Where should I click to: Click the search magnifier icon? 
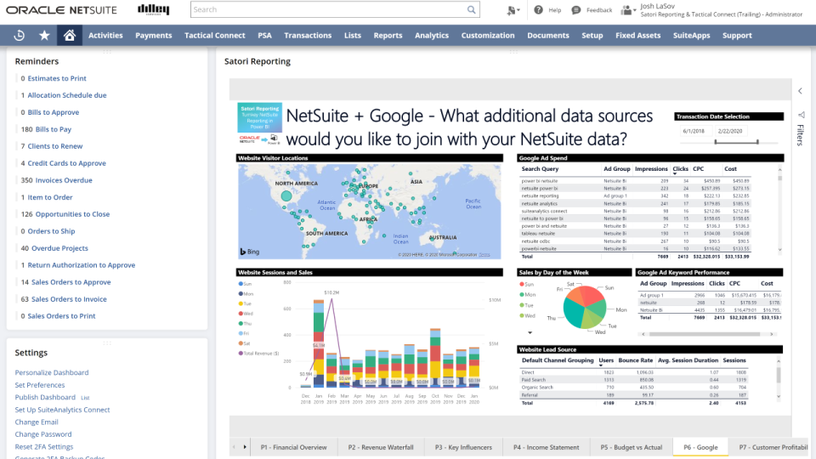click(x=471, y=9)
